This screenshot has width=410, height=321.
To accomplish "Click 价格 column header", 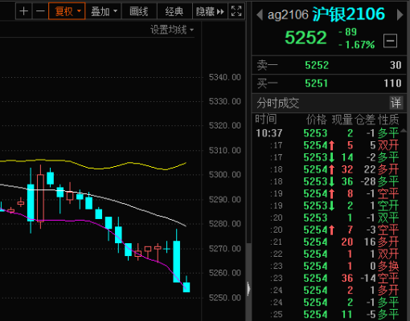I will point(317,120).
